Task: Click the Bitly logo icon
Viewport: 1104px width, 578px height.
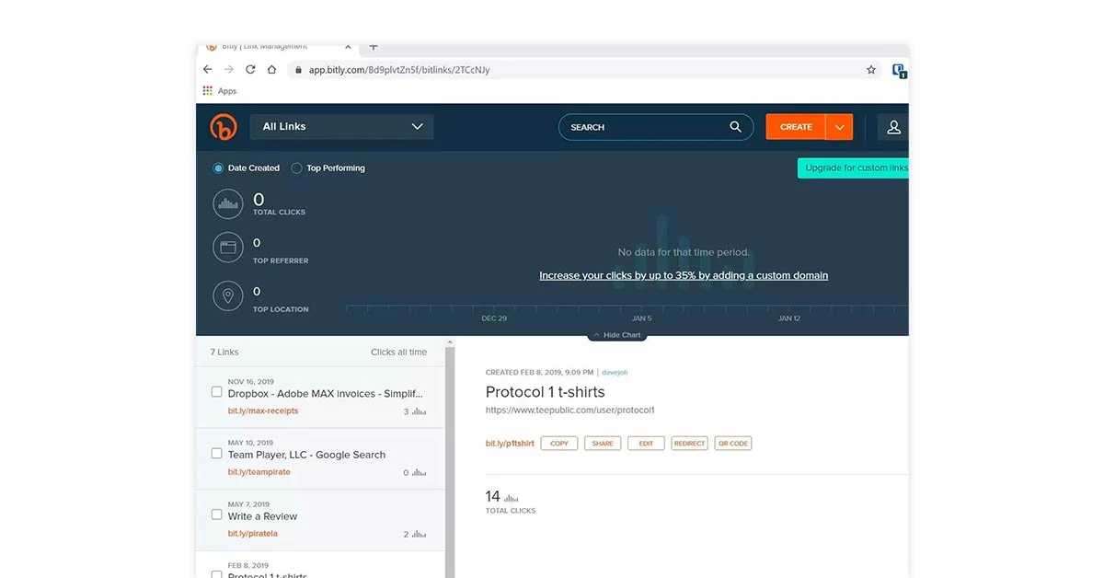Action: 224,127
